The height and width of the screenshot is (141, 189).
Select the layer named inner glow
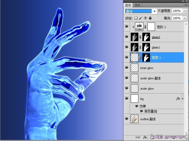(147, 68)
